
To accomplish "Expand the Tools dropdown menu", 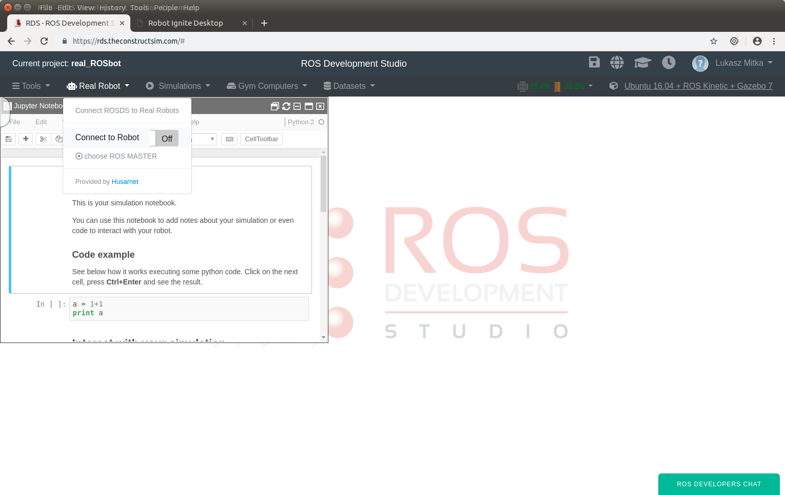I will tap(31, 86).
